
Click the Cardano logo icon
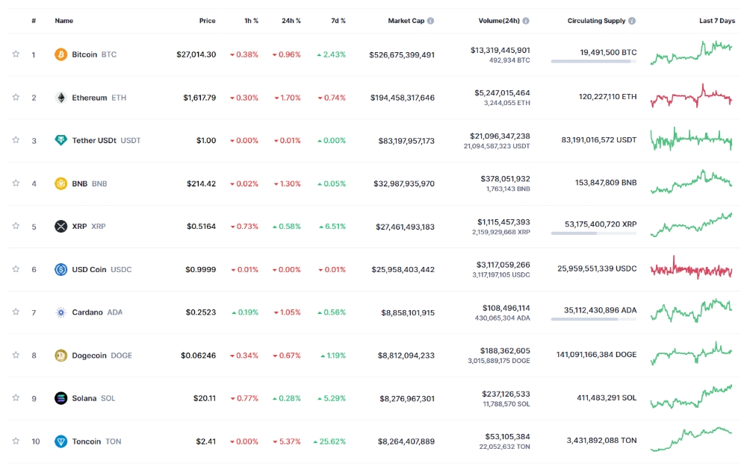61,312
